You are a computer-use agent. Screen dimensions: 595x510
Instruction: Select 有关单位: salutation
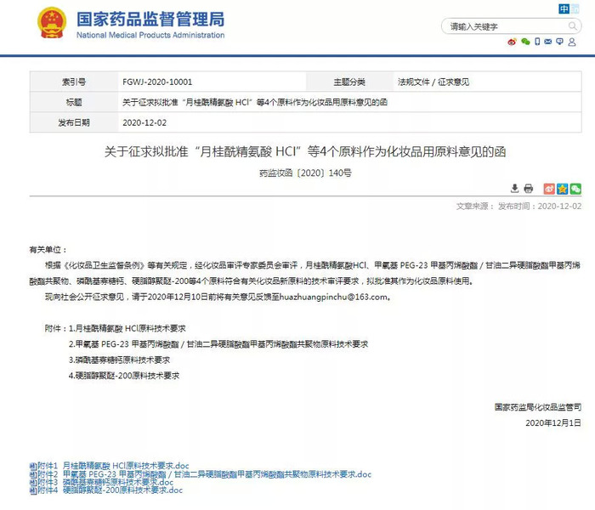point(48,250)
